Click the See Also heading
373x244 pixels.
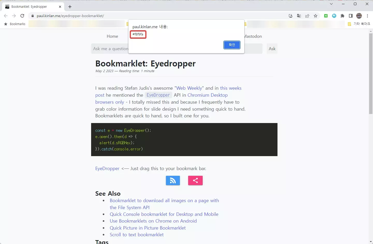point(108,194)
